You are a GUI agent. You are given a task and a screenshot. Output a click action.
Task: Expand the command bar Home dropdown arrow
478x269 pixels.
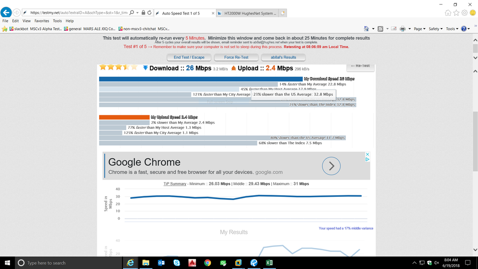pos(373,29)
